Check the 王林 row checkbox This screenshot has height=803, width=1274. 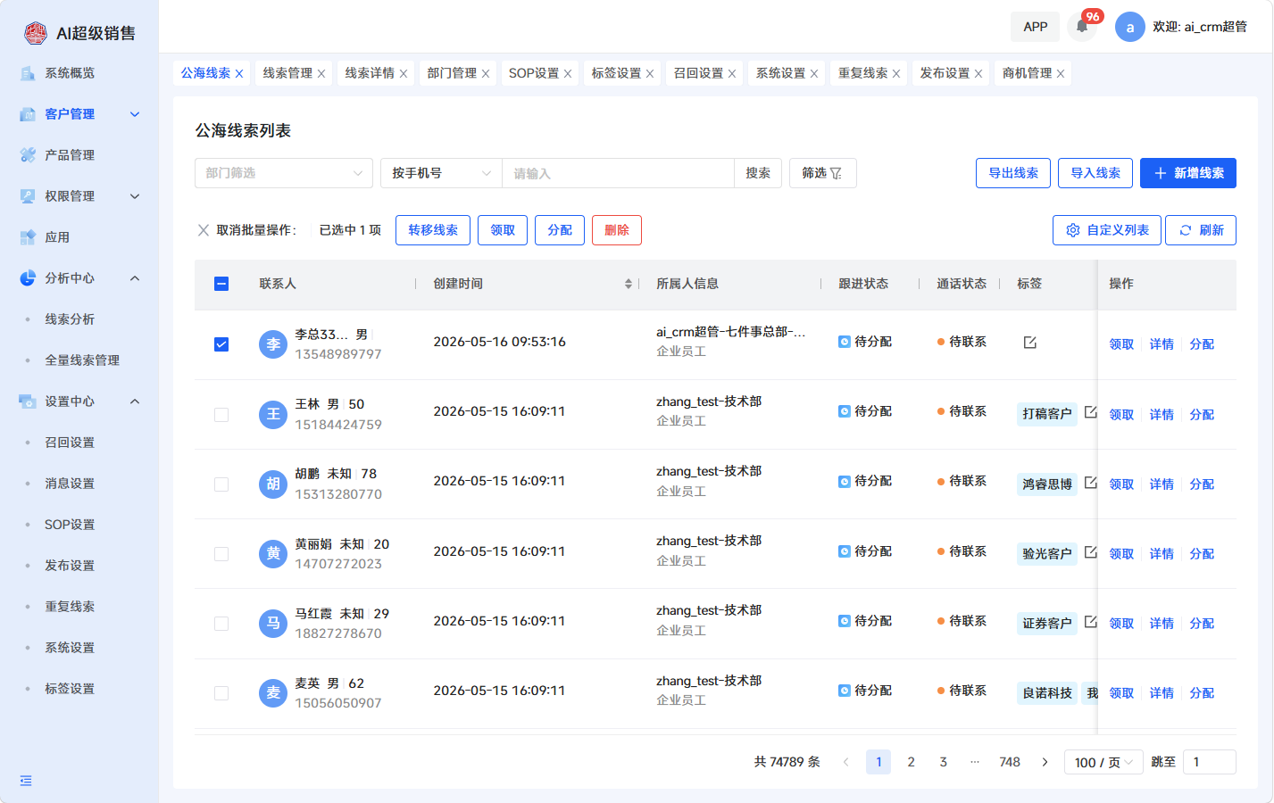pos(221,415)
